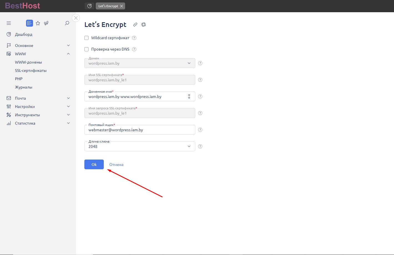This screenshot has width=394, height=255.
Task: Select the list view icon in sidebar
Action: 29,23
